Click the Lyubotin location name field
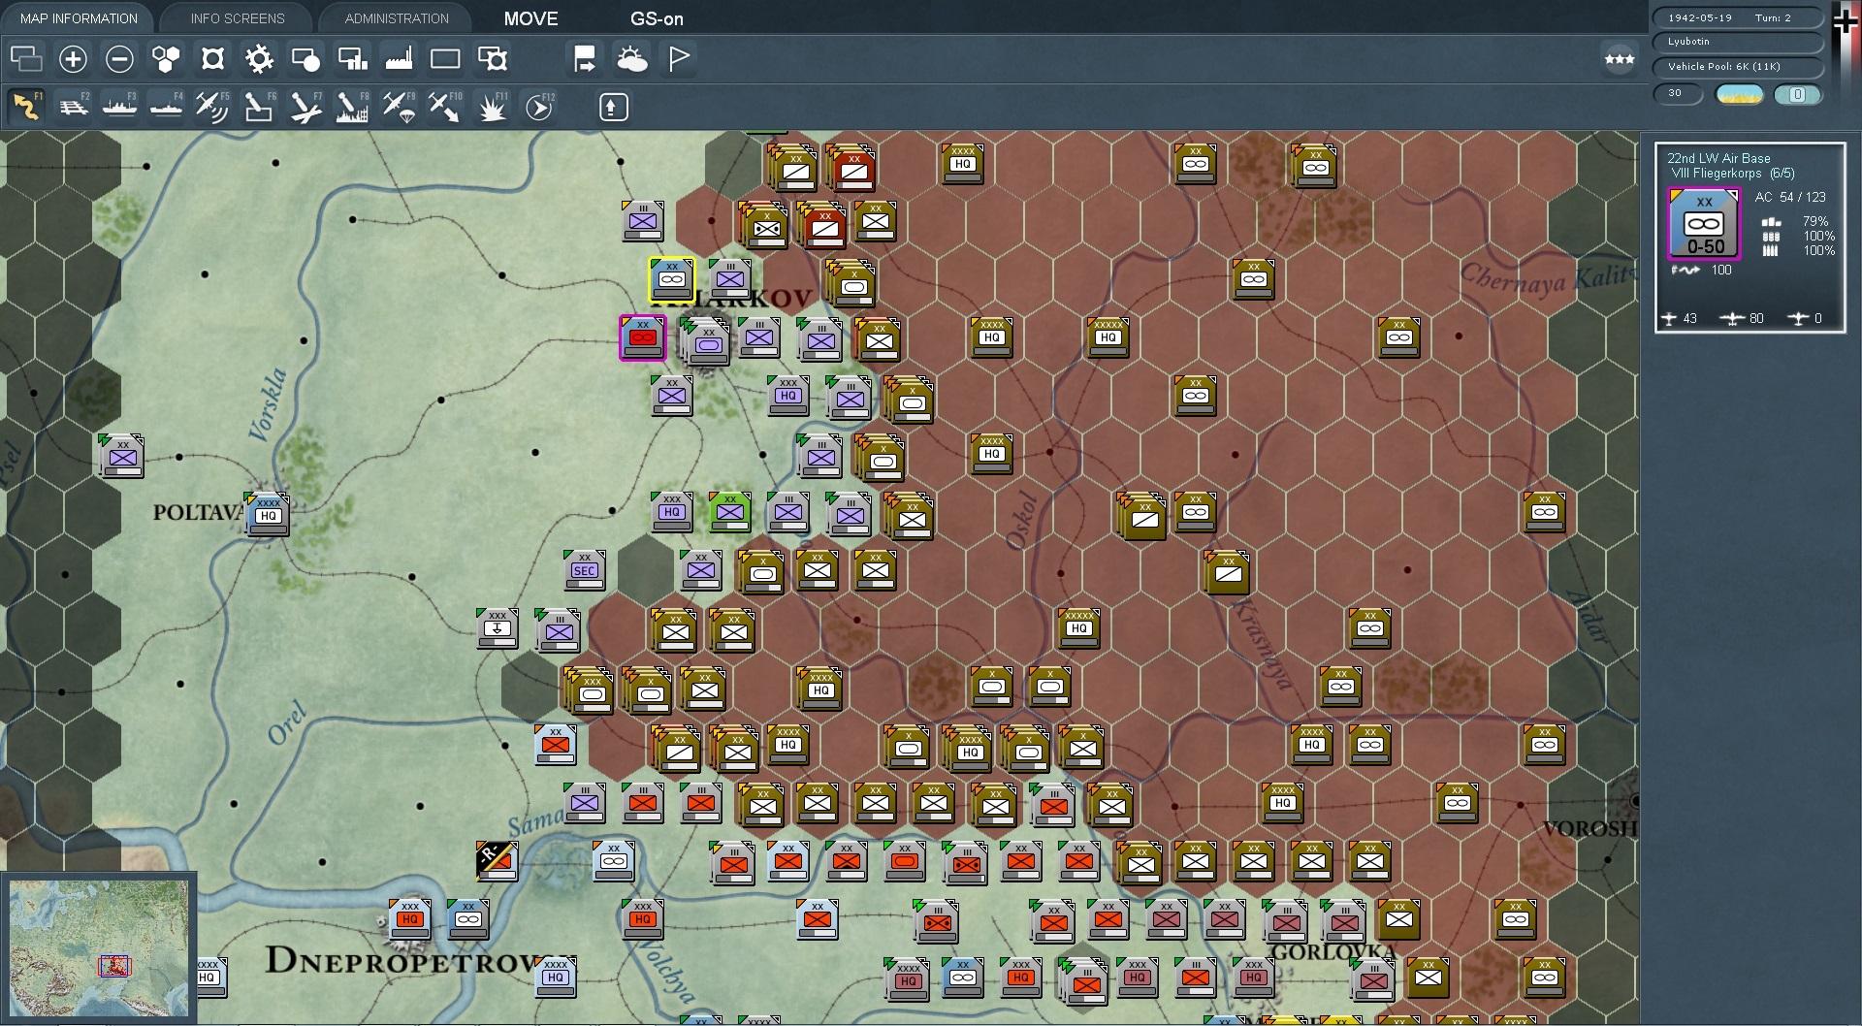The height and width of the screenshot is (1026, 1862). point(1736,42)
